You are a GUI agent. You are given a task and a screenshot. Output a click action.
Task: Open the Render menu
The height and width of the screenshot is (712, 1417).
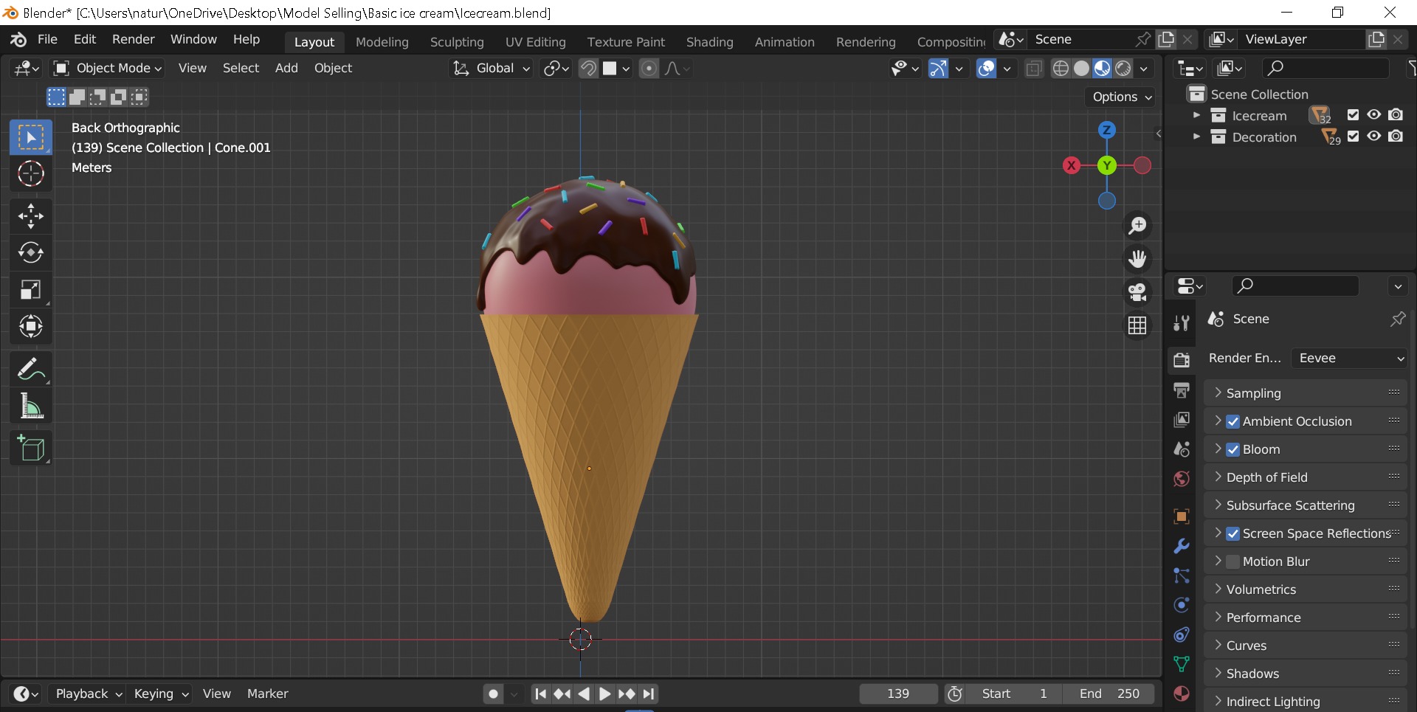134,40
